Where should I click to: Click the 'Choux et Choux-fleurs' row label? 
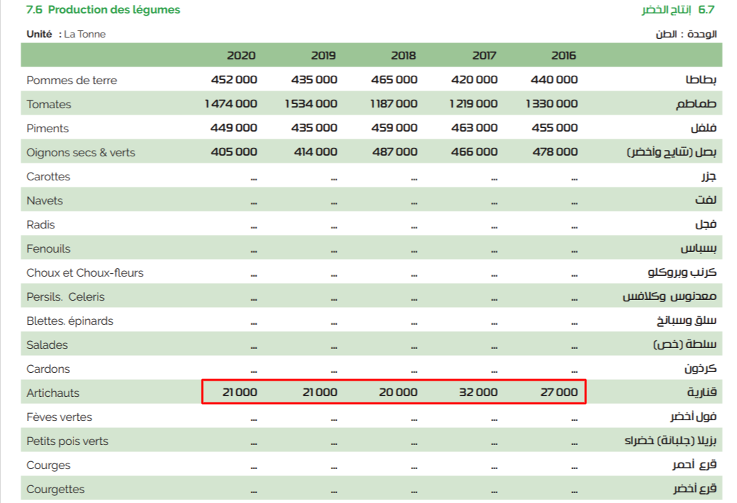click(x=85, y=272)
